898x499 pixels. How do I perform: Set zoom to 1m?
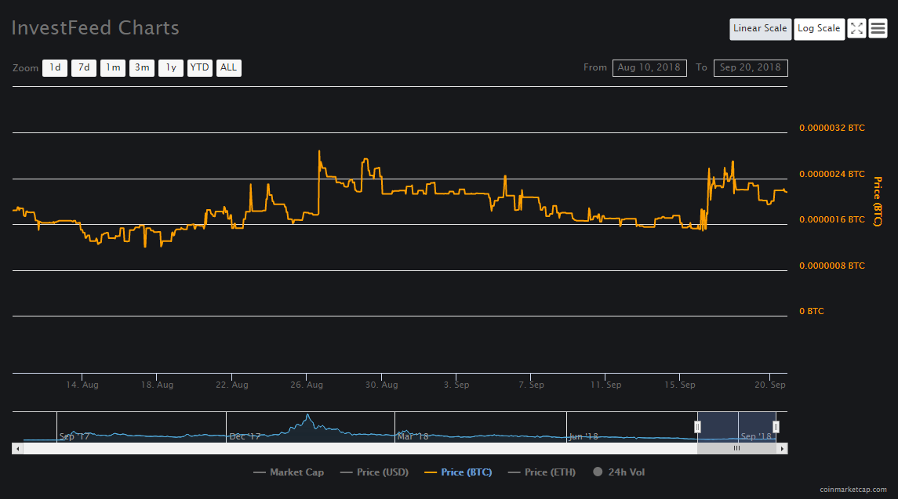[113, 67]
